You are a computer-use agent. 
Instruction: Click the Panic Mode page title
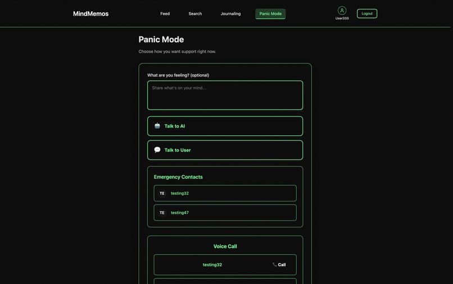click(x=161, y=39)
